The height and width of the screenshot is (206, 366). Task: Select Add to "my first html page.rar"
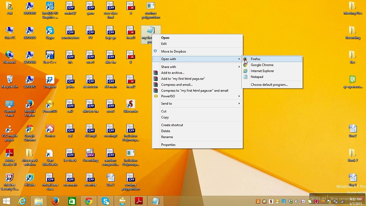click(x=197, y=79)
